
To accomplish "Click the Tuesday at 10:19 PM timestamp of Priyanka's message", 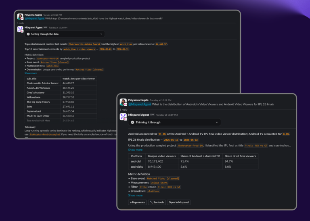I will coord(161,100).
